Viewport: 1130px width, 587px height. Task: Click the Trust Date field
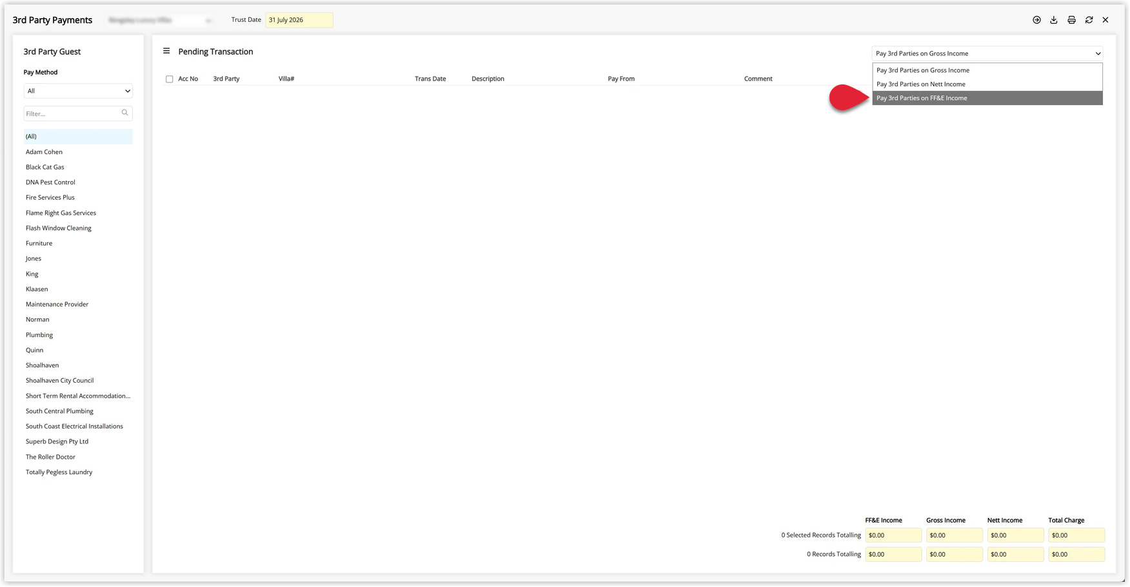point(299,20)
